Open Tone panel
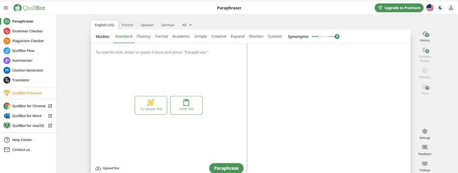 point(425,90)
